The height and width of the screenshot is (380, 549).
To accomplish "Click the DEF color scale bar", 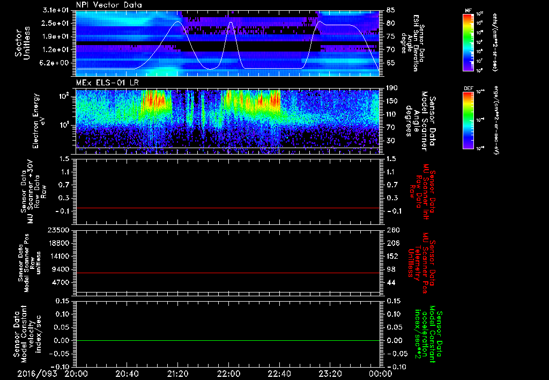I will pyautogui.click(x=469, y=120).
